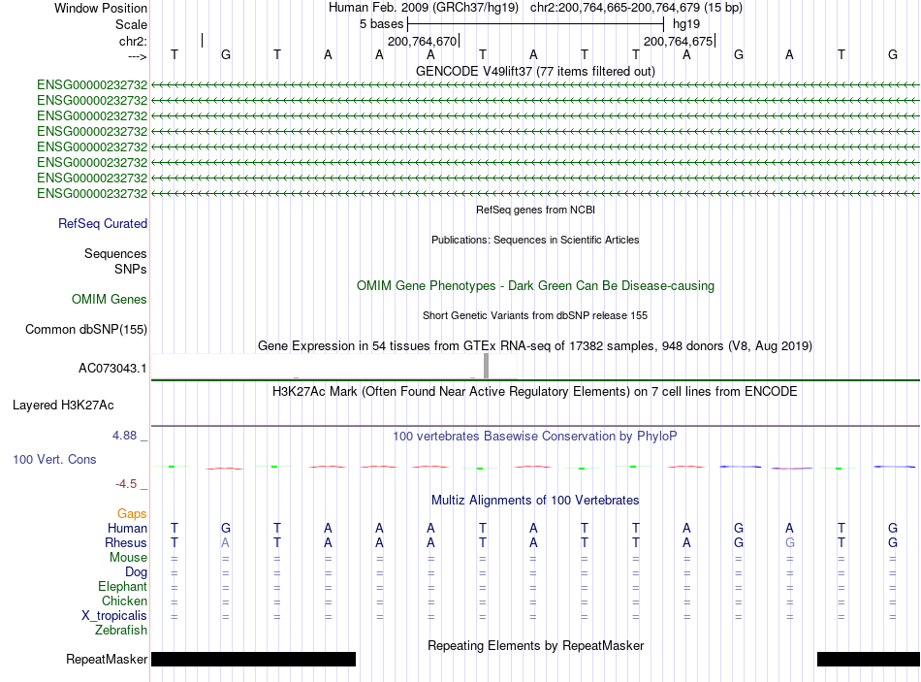Select the Human alignment row label
This screenshot has width=921, height=682.
(127, 528)
